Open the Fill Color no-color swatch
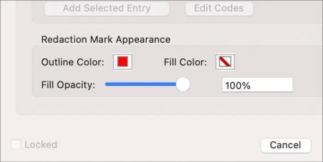 click(x=225, y=62)
